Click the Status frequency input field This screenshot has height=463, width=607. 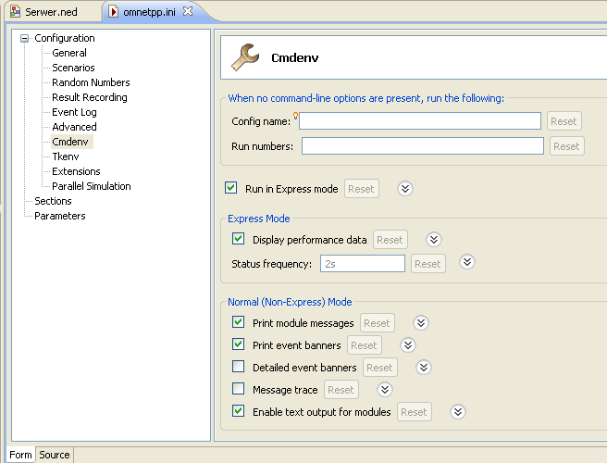[x=363, y=264]
